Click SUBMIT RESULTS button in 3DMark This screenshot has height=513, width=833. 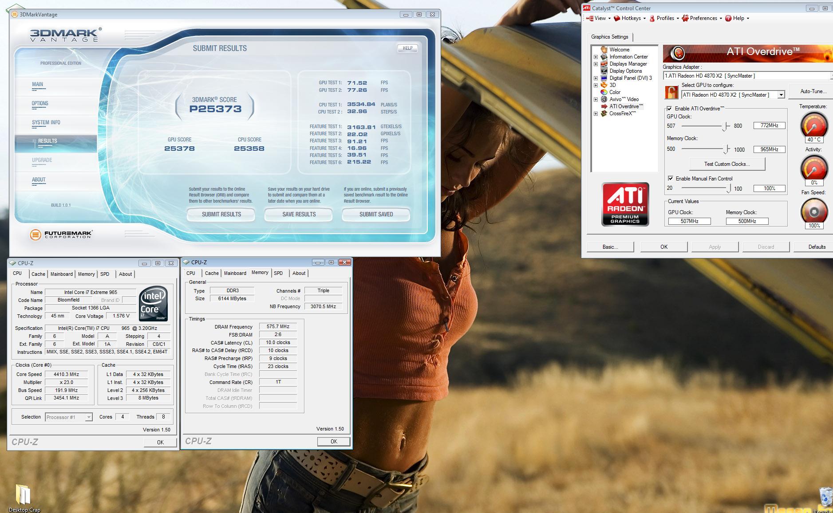(x=221, y=214)
